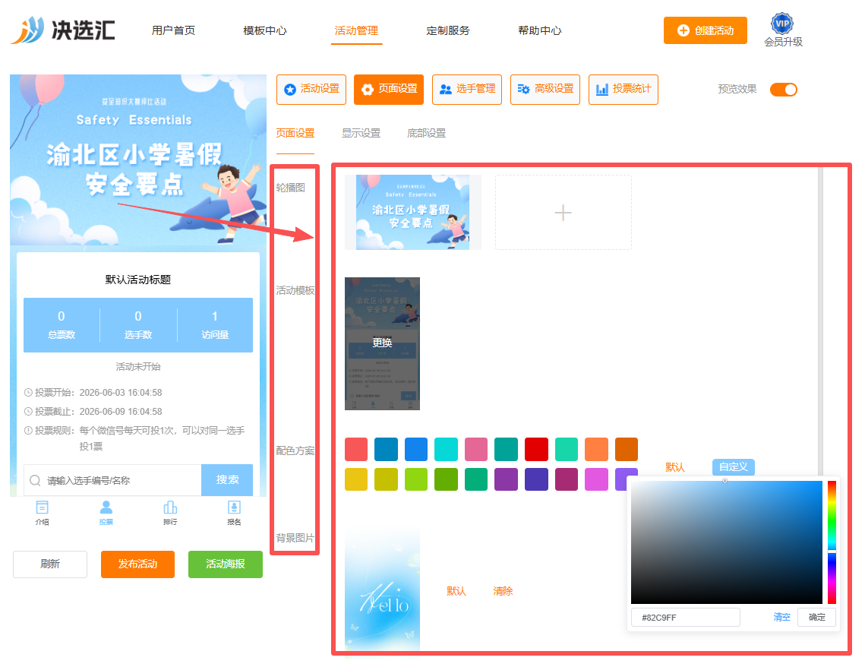Click the 活动海报 button
Viewport: 865px width, 667px height.
tap(225, 564)
